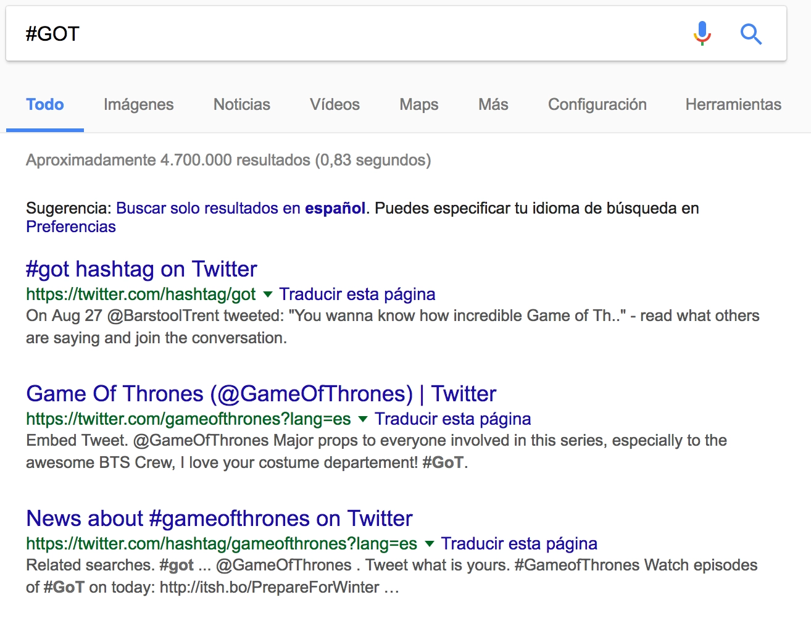Switch to the Imágenes tab
The image size is (811, 626).
point(138,104)
